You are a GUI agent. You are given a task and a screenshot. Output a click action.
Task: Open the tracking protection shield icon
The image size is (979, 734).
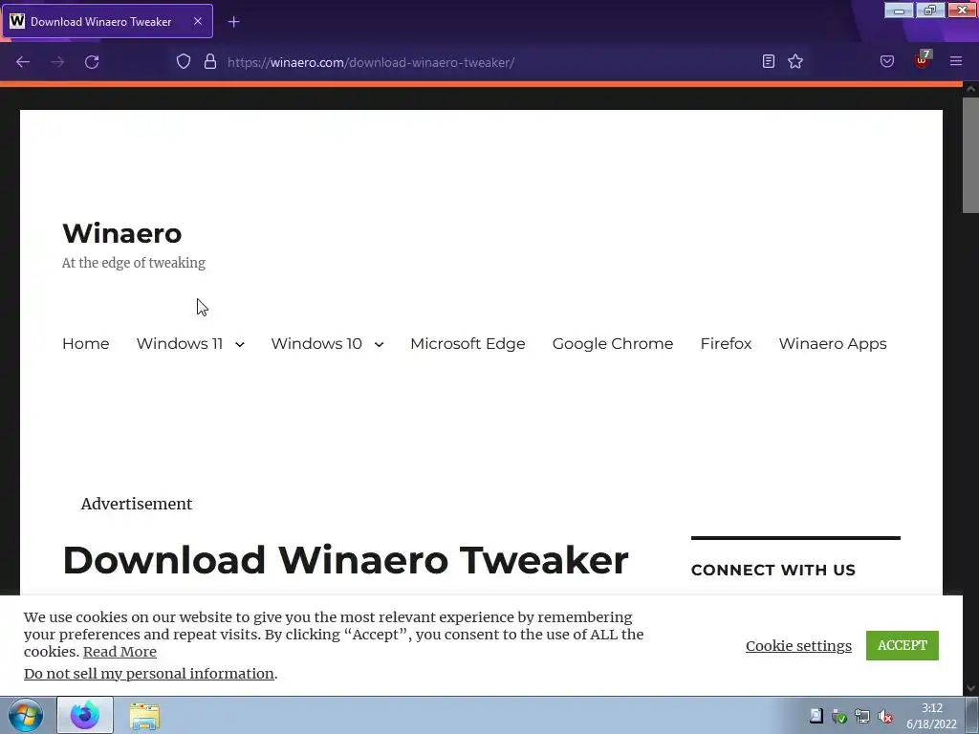pyautogui.click(x=183, y=62)
